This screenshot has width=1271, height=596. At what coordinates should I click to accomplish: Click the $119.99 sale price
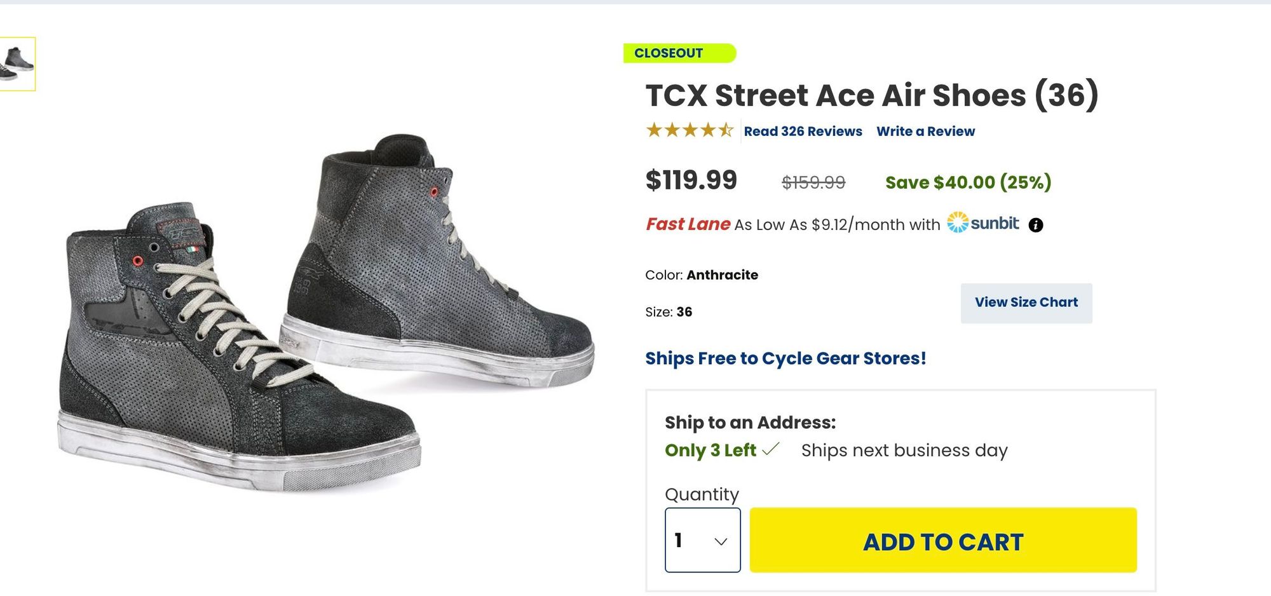click(691, 180)
